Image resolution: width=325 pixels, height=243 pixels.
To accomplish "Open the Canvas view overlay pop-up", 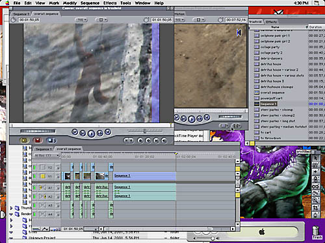I will tap(101, 20).
